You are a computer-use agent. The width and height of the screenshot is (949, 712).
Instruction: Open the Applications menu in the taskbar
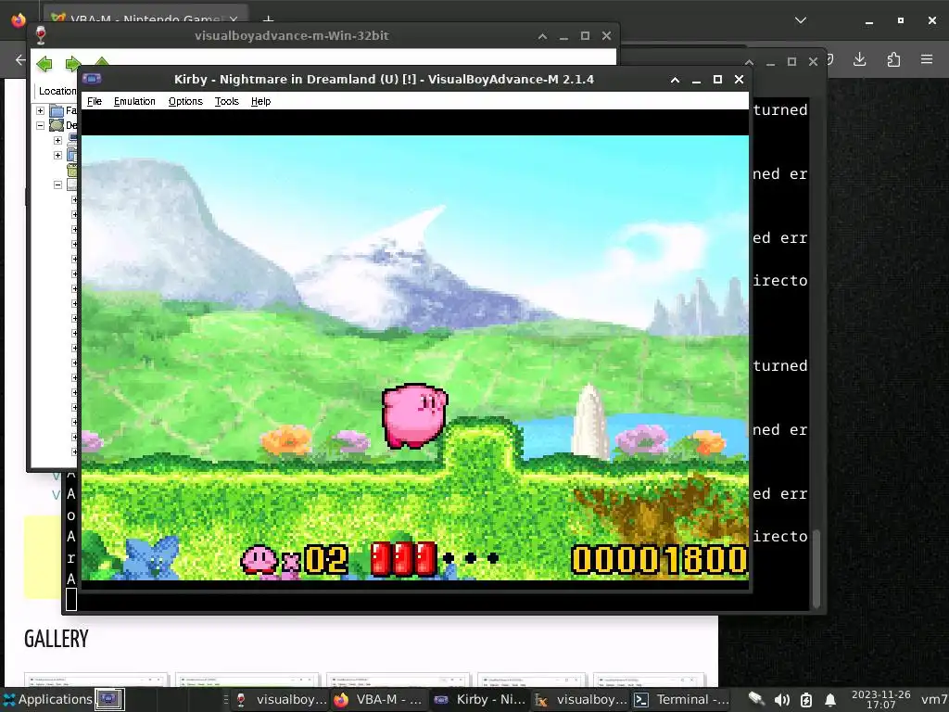[x=48, y=699]
